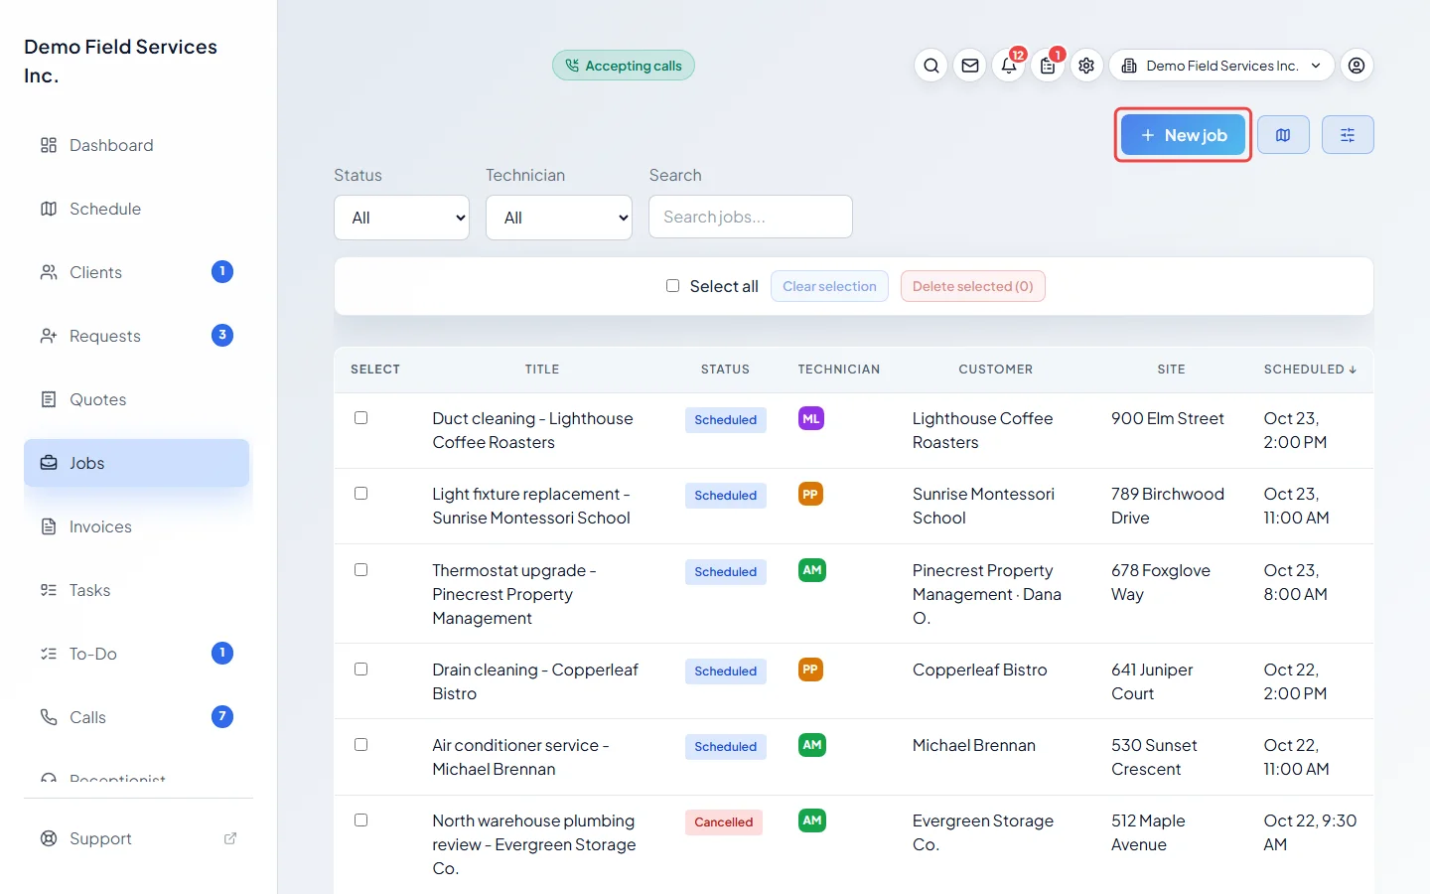This screenshot has width=1430, height=894.
Task: Select the Light fixture replacement job checkbox
Action: click(x=361, y=494)
